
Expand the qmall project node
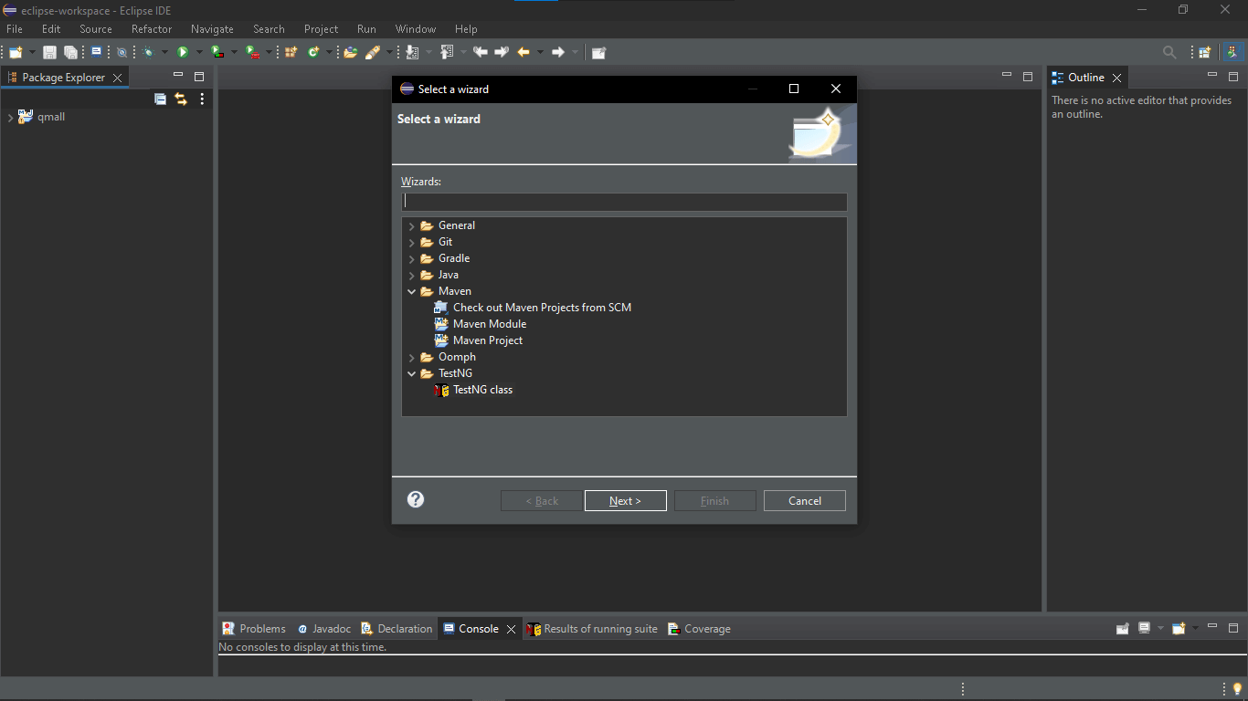(x=10, y=117)
